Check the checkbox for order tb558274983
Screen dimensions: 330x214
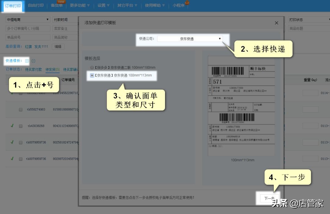point(20,109)
